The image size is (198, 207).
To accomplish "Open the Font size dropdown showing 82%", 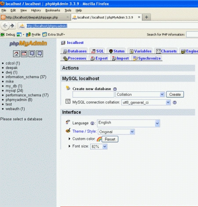I will click(x=99, y=146).
